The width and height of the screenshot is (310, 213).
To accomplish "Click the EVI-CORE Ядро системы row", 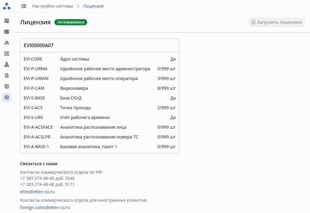I will point(99,59).
